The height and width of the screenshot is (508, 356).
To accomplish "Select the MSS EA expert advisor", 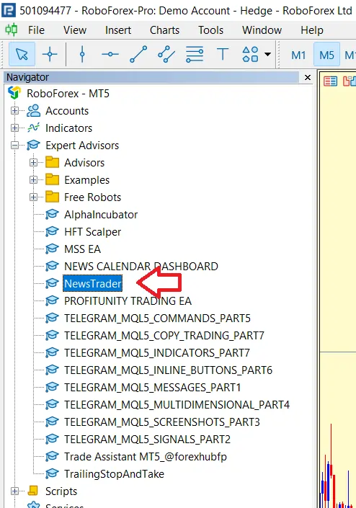I will coord(82,249).
